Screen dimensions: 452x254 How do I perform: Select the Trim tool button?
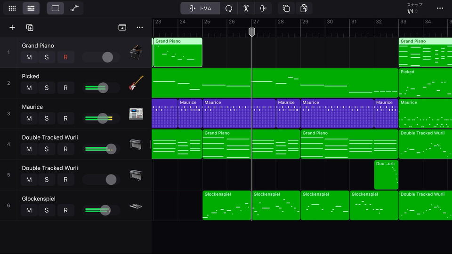[200, 8]
